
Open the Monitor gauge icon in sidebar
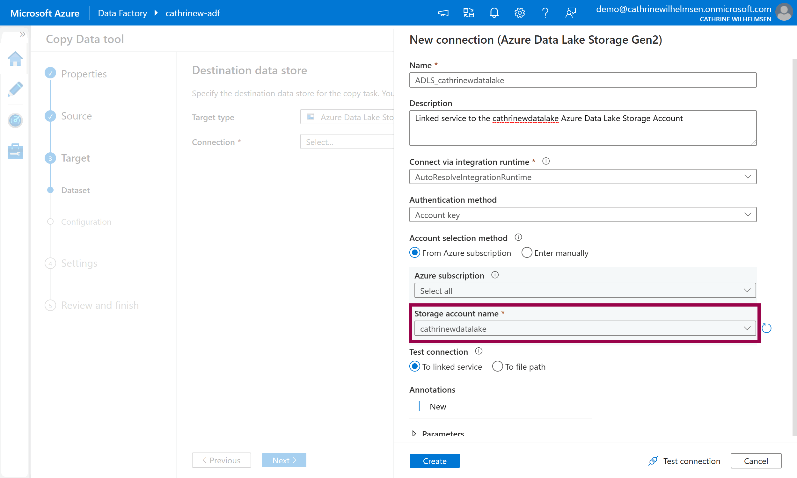click(x=15, y=120)
